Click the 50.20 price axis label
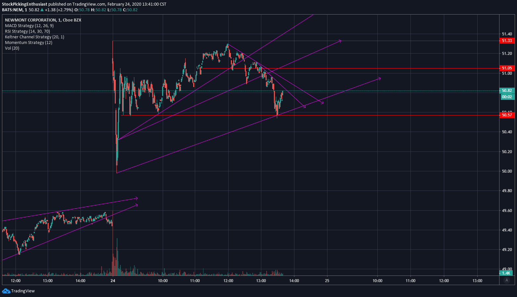517x297 pixels. click(x=507, y=151)
